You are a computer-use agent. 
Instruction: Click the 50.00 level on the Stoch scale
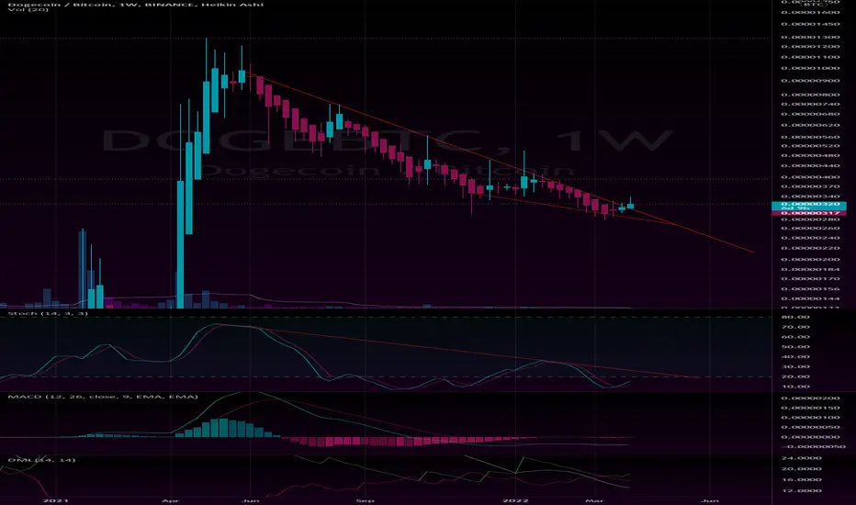(795, 347)
